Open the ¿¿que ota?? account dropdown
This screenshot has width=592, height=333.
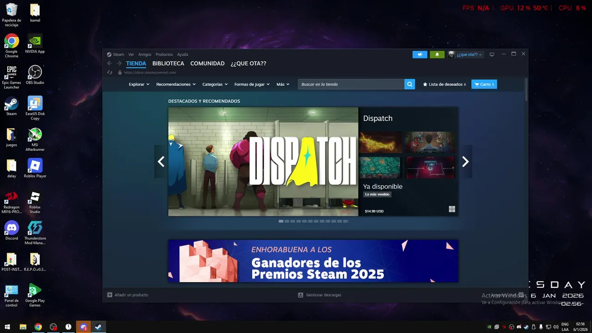click(x=465, y=55)
